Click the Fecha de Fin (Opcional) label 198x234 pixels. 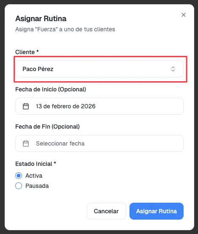click(x=47, y=127)
